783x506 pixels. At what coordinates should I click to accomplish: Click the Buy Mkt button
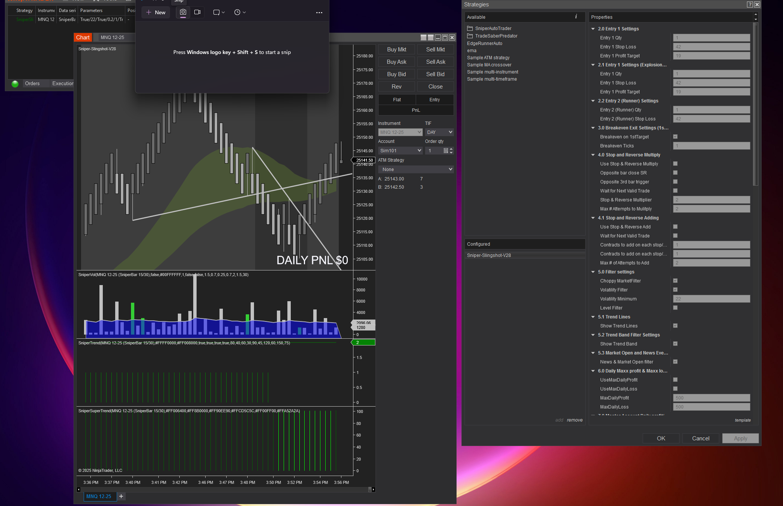pyautogui.click(x=397, y=50)
